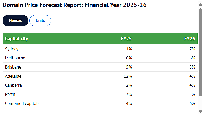Select the Adelaide row label
This screenshot has height=114, width=202.
pos(13,76)
